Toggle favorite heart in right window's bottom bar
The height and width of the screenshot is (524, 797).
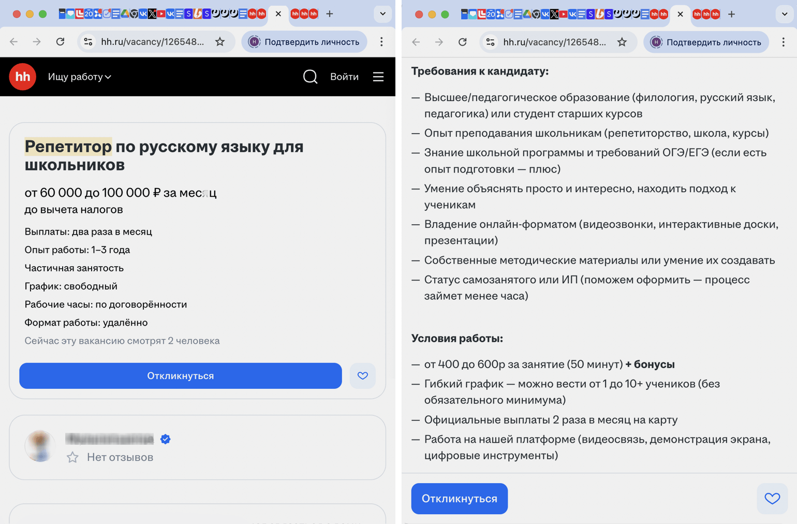coord(772,498)
